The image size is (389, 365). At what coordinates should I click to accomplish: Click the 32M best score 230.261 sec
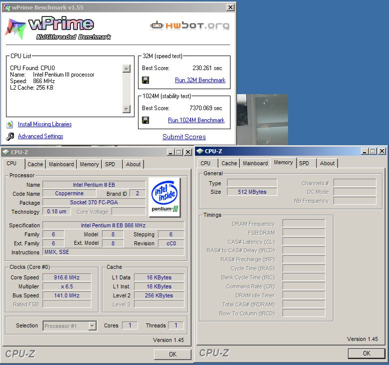(207, 68)
